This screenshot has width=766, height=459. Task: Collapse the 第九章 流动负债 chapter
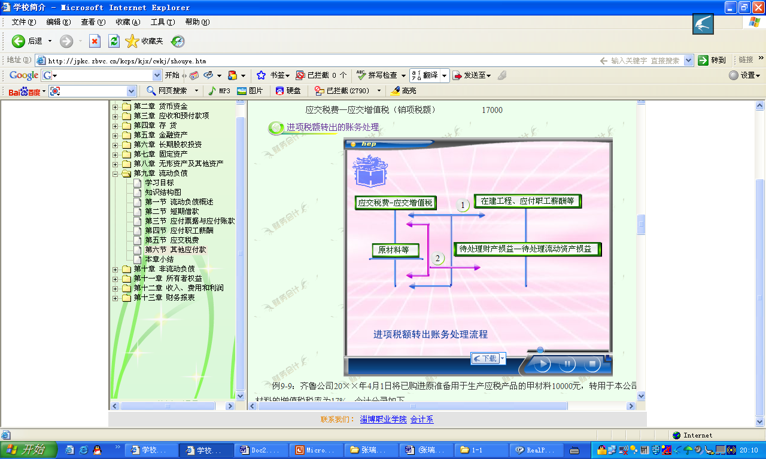[x=115, y=173]
